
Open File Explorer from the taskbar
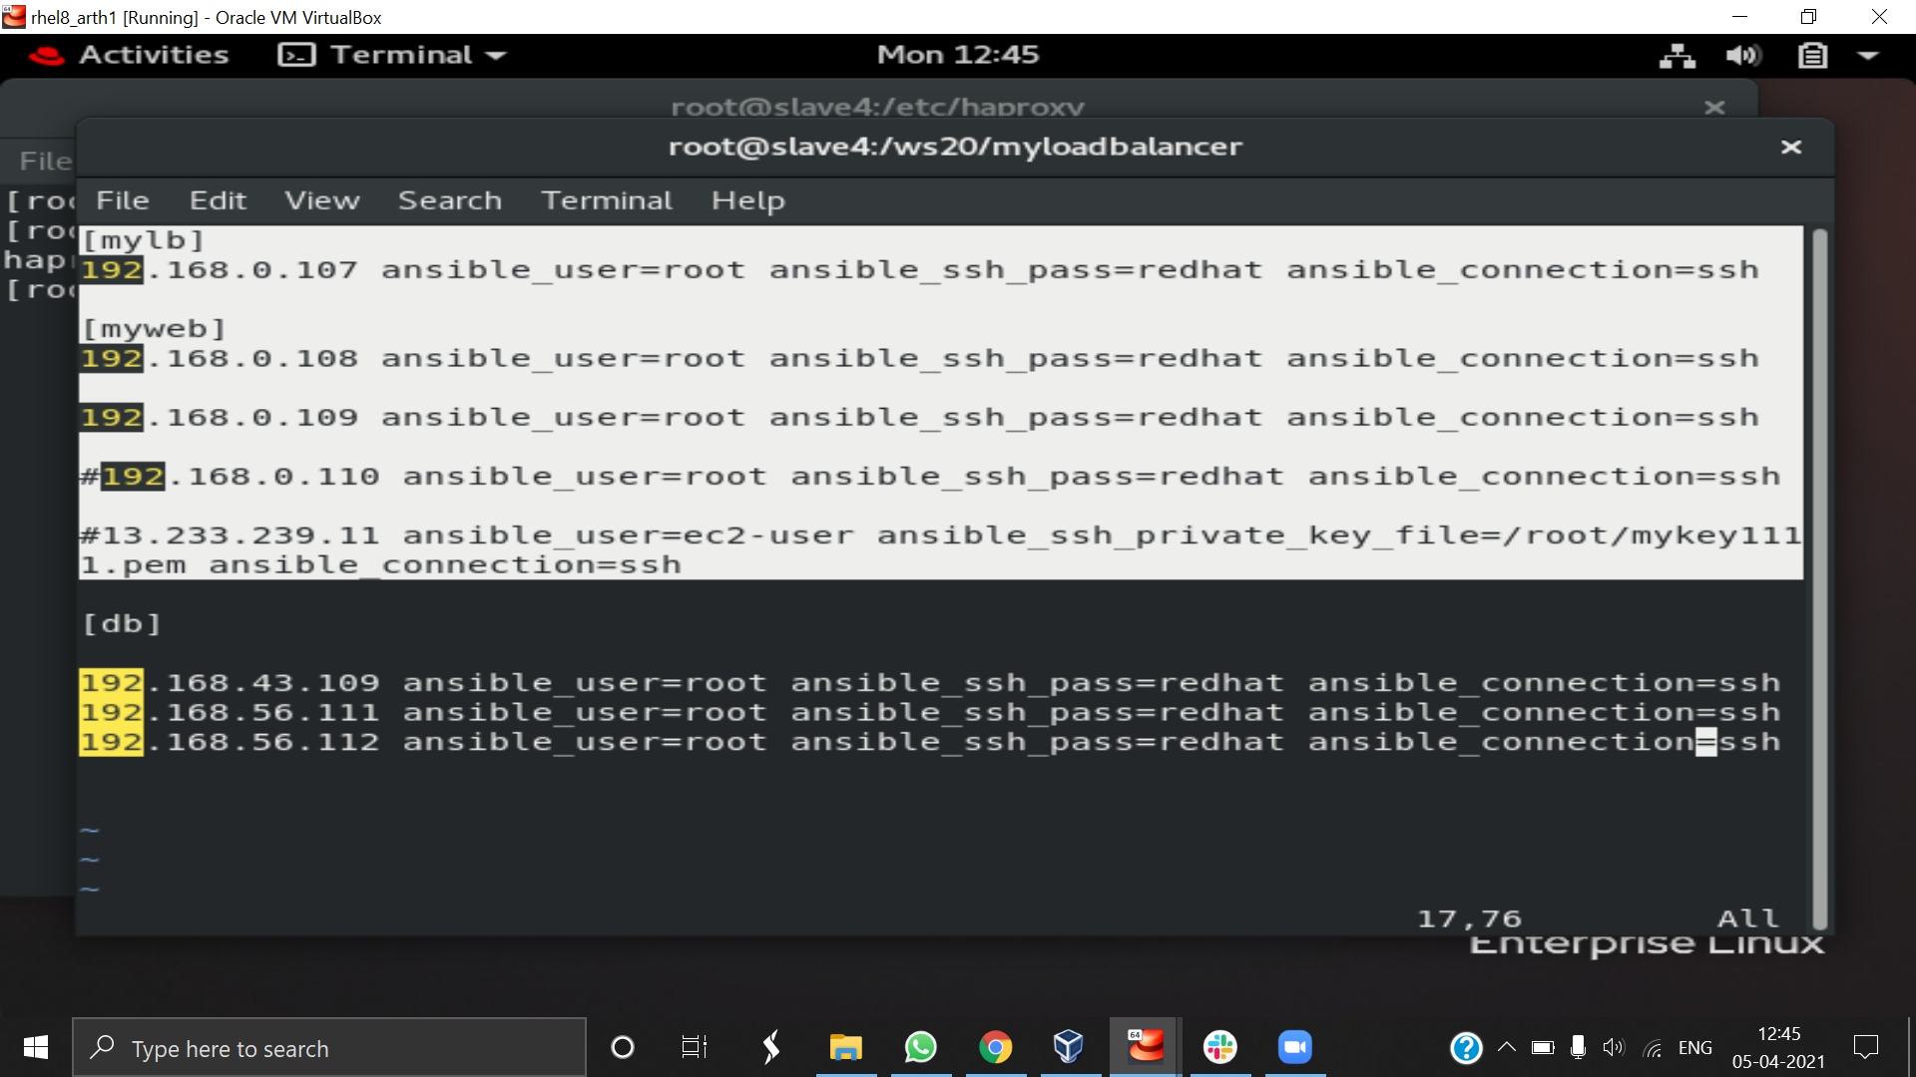pyautogui.click(x=845, y=1047)
